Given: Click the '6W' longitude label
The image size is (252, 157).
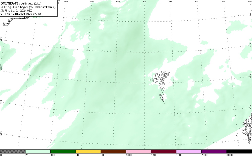Looking at the screenshot, I should pyautogui.click(x=171, y=2).
